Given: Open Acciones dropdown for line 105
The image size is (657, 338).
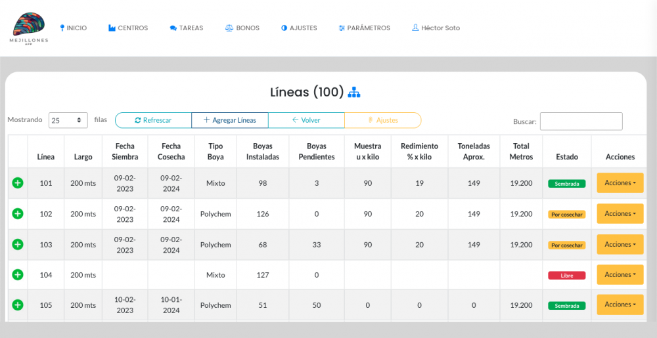Looking at the screenshot, I should click(620, 305).
